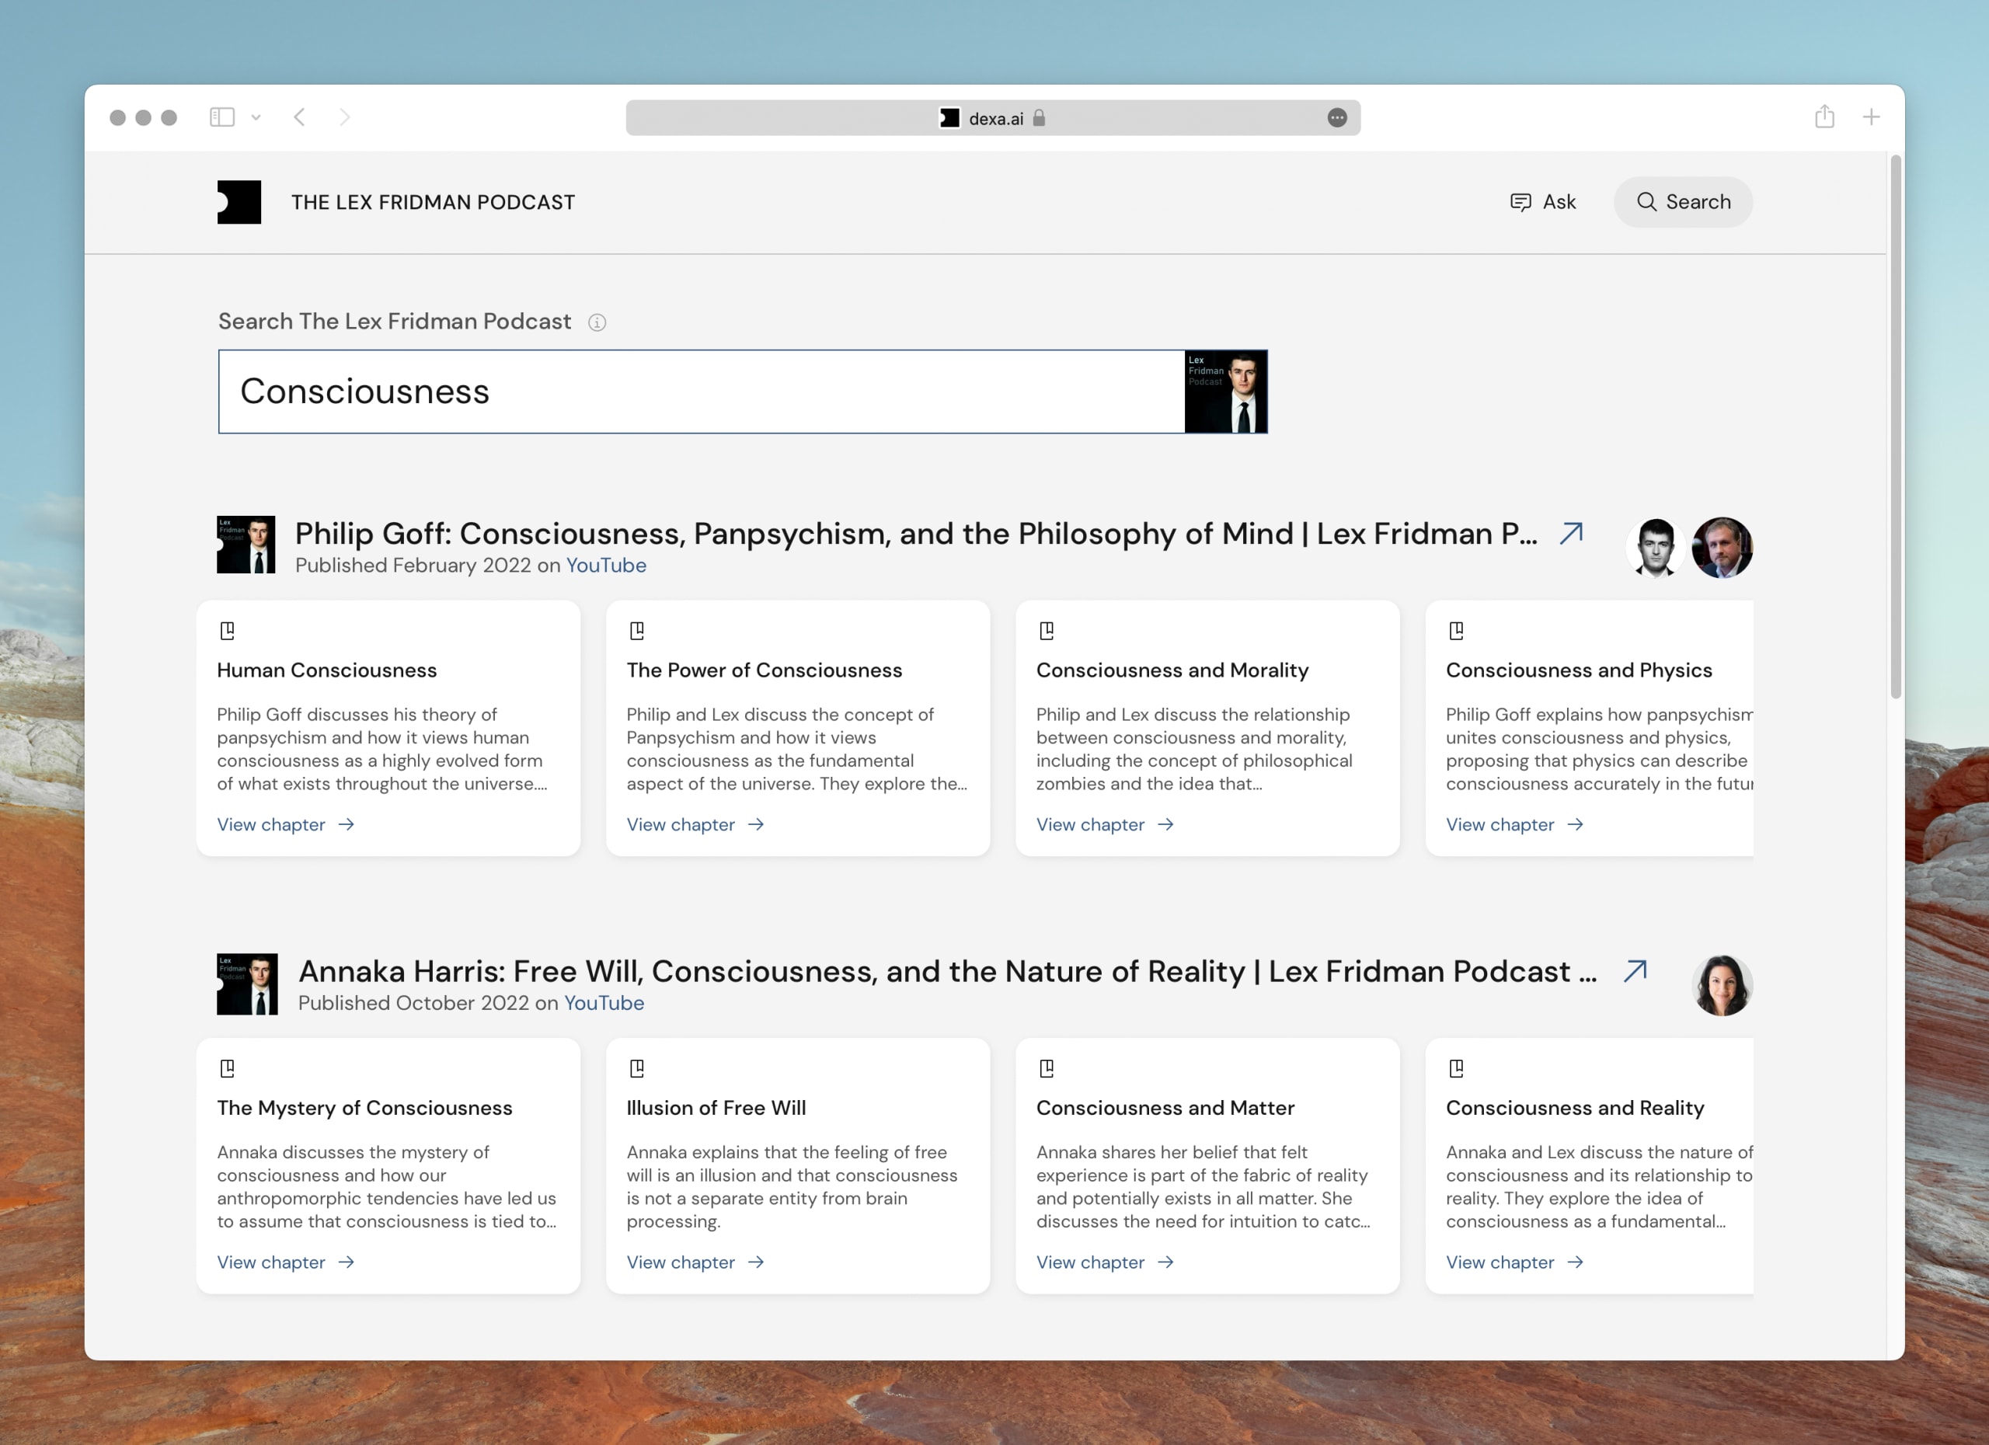Viewport: 1989px width, 1445px height.
Task: Click the Dexa logo in the header
Action: click(239, 202)
